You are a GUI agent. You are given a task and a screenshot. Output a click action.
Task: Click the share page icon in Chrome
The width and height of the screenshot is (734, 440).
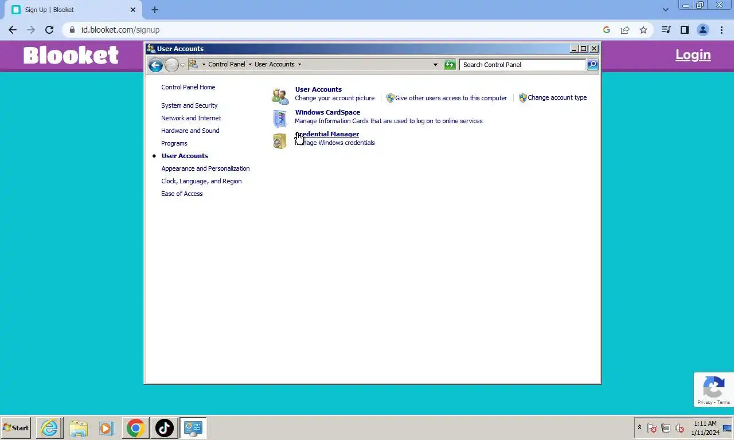[x=625, y=30]
